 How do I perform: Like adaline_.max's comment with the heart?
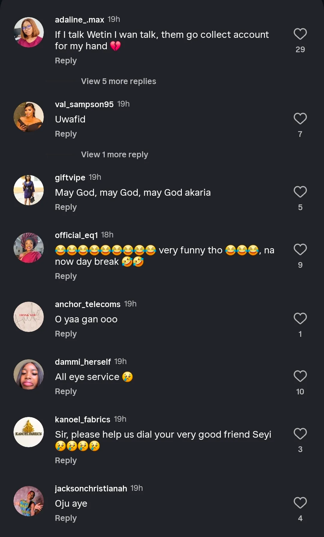click(x=300, y=34)
